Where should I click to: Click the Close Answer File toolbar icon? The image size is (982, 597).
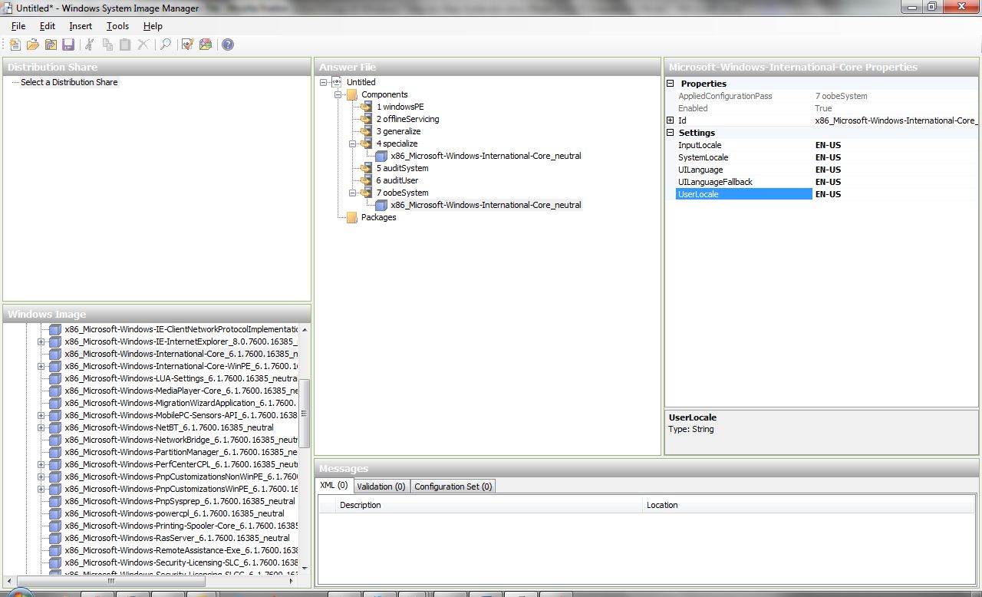click(x=51, y=45)
